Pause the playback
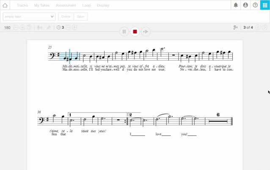 click(124, 32)
